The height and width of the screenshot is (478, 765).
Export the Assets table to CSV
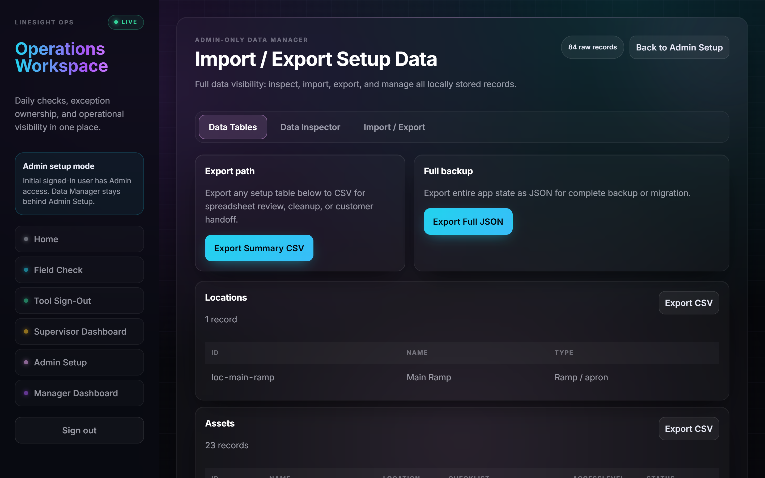click(688, 429)
